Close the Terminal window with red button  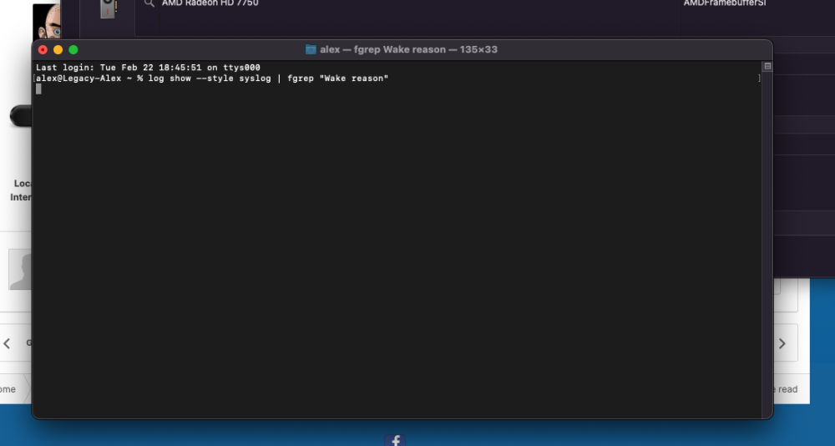tap(43, 49)
